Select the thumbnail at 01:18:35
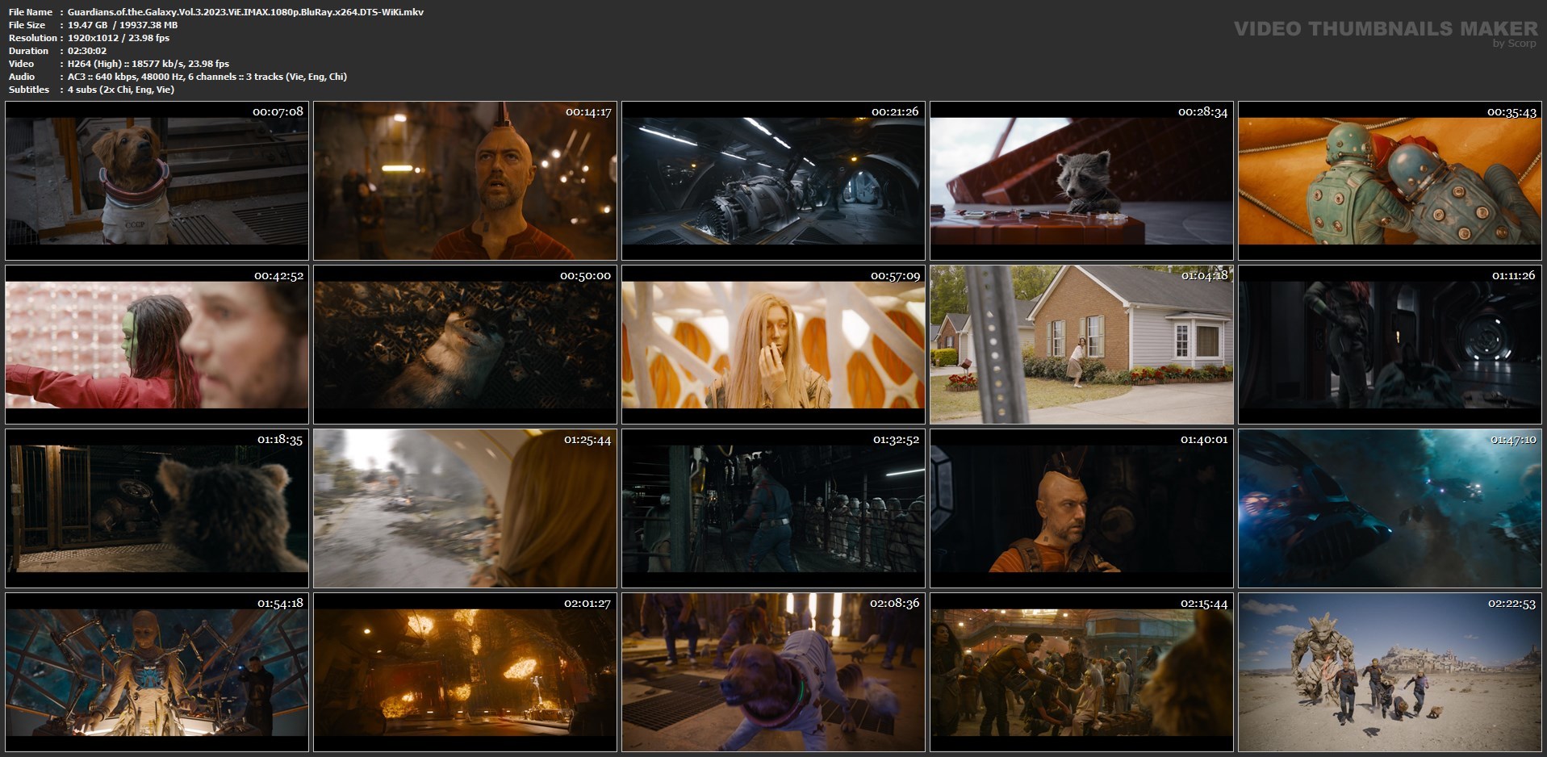The image size is (1547, 757). [157, 508]
